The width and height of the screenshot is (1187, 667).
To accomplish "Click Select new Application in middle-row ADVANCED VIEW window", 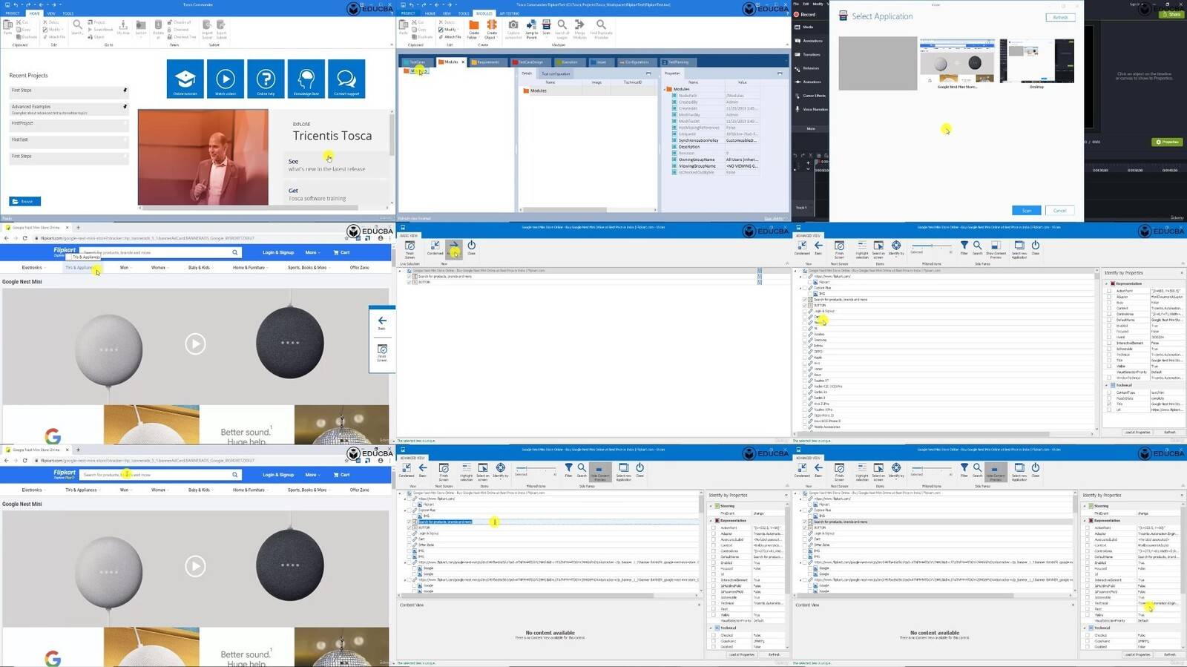I will click(1019, 249).
